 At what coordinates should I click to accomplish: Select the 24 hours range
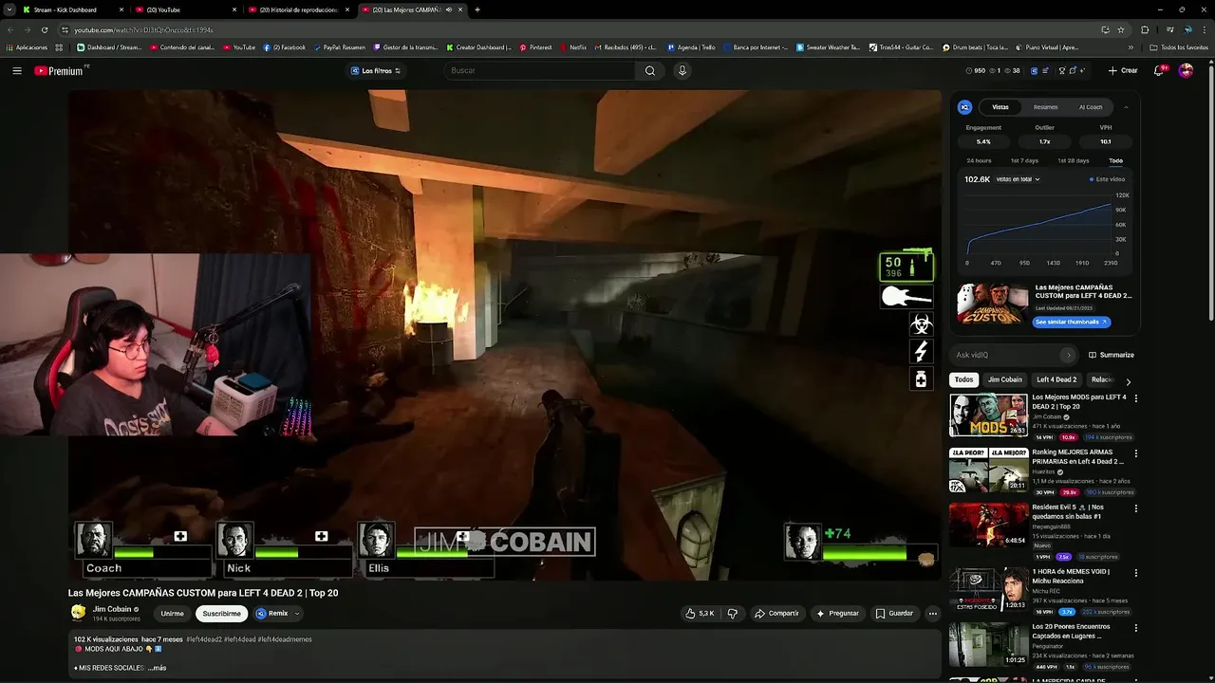click(979, 160)
